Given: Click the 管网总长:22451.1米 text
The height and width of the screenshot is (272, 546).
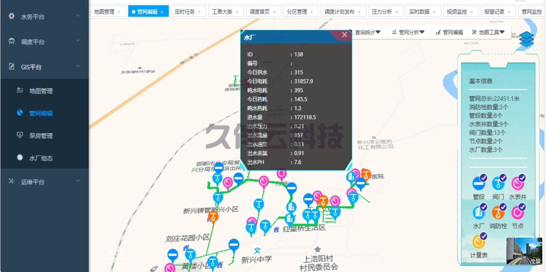Looking at the screenshot, I should pos(494,98).
